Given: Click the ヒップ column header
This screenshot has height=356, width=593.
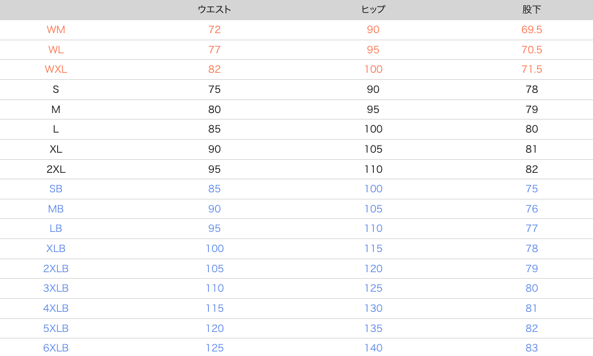Looking at the screenshot, I should point(373,10).
